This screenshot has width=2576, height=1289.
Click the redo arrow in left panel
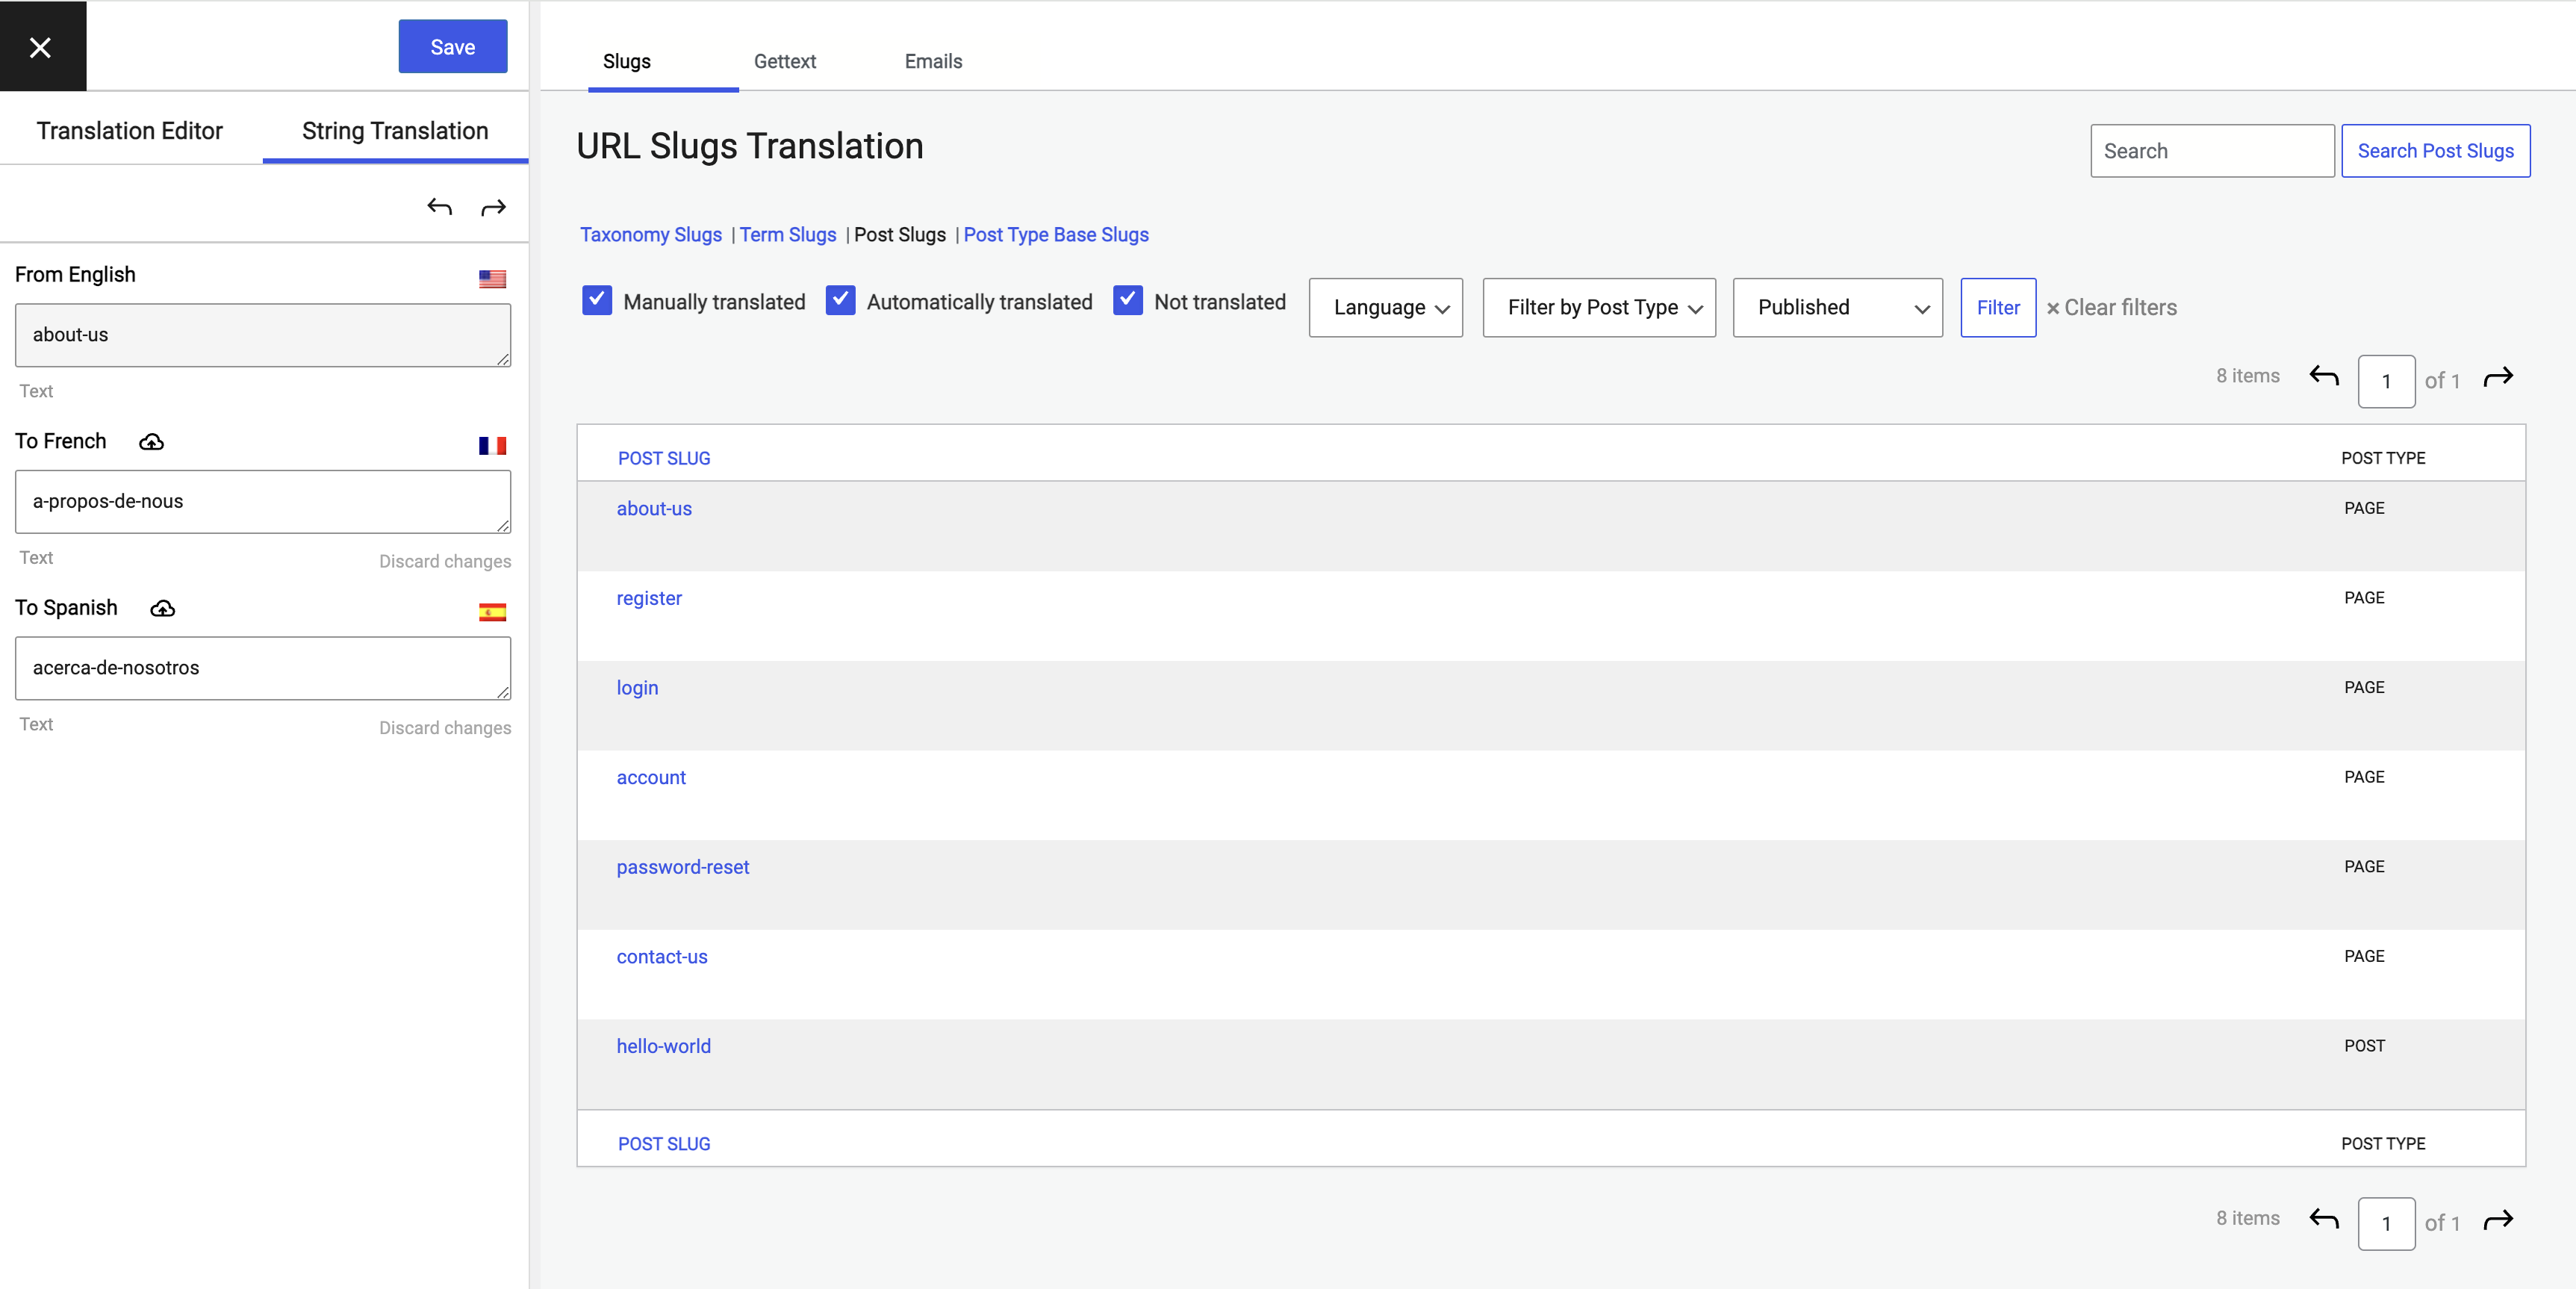494,207
